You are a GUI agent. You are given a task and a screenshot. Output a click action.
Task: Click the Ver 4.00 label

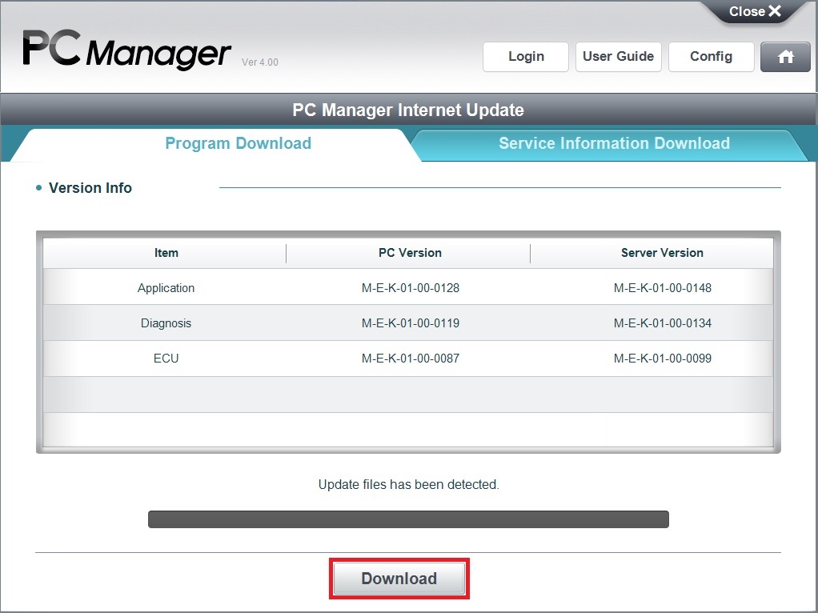pyautogui.click(x=260, y=62)
